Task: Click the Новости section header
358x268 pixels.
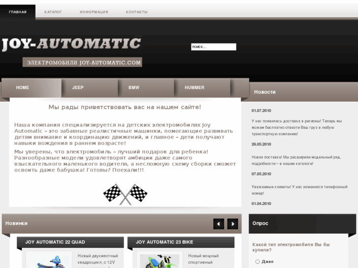Action: 265,92
